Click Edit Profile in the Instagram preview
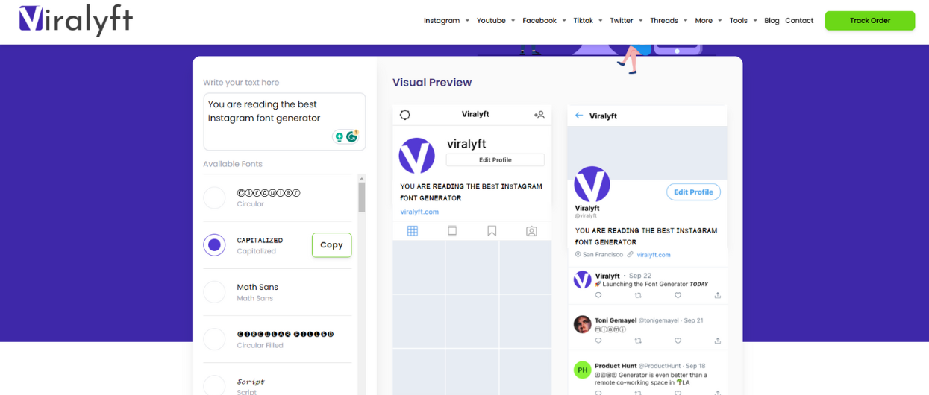The width and height of the screenshot is (929, 395). [x=495, y=159]
